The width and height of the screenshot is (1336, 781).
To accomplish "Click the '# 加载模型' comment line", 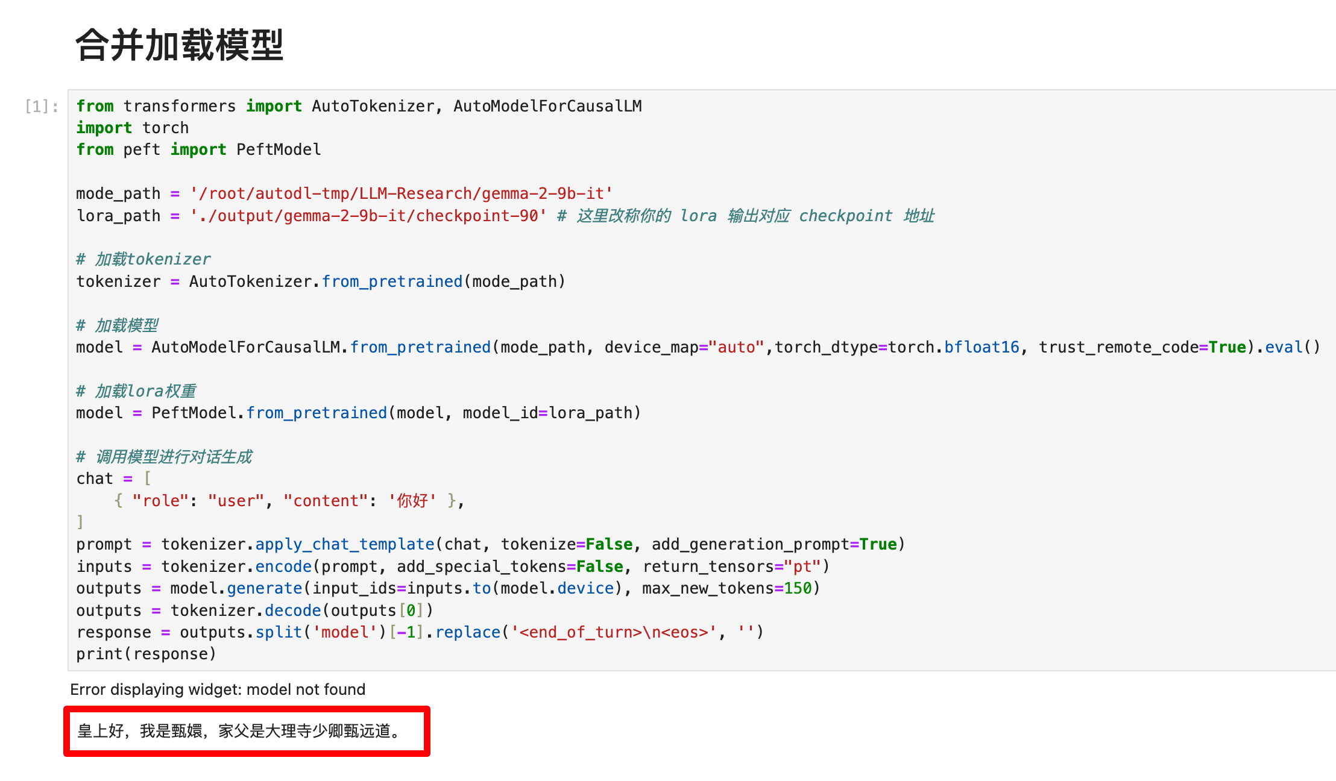I will click(118, 325).
